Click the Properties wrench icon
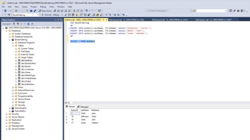 (x=234, y=11)
